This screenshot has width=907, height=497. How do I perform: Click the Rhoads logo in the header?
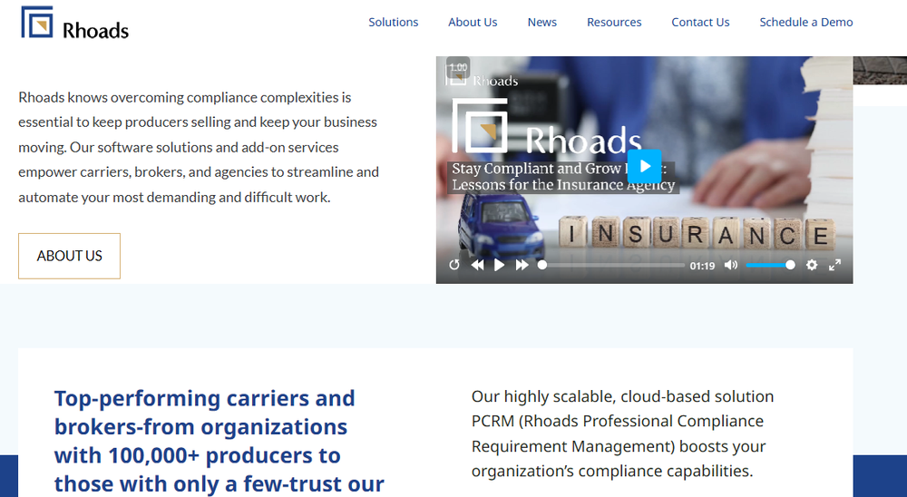(x=74, y=24)
